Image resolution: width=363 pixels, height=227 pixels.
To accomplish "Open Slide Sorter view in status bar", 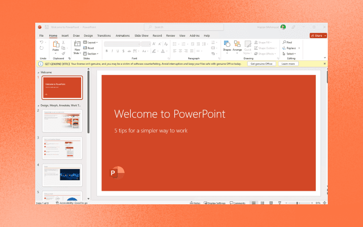I will (262, 203).
